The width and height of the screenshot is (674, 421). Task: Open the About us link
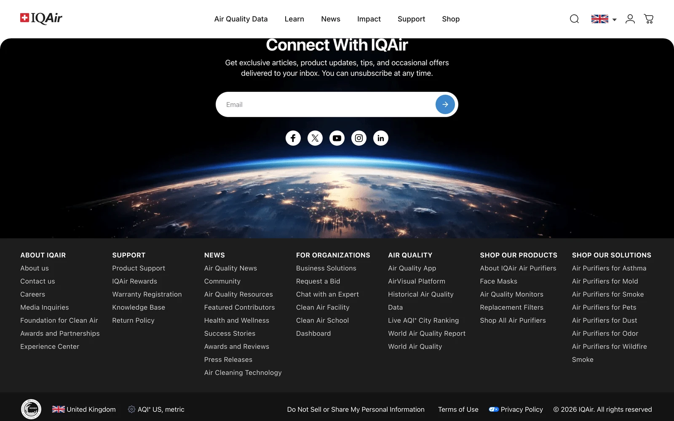(x=35, y=268)
